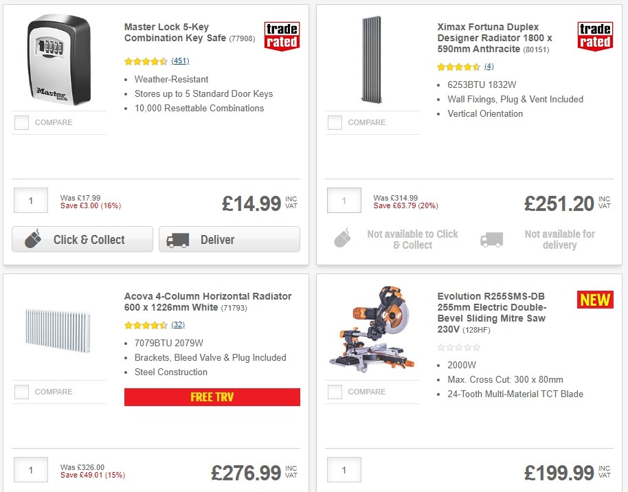Screen dimensions: 628x492
Task: Click the red FREE TRV banner
Action: pyautogui.click(x=212, y=397)
